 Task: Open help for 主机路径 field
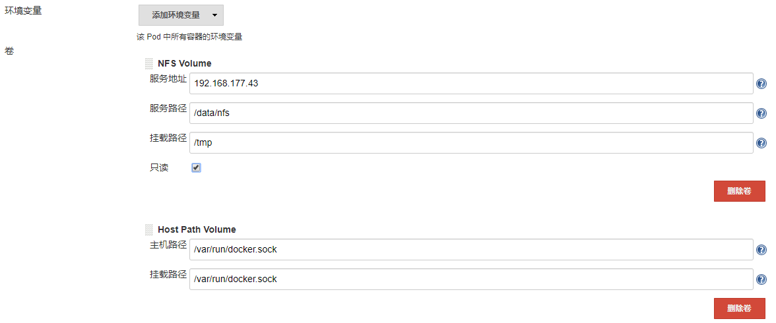pyautogui.click(x=761, y=250)
